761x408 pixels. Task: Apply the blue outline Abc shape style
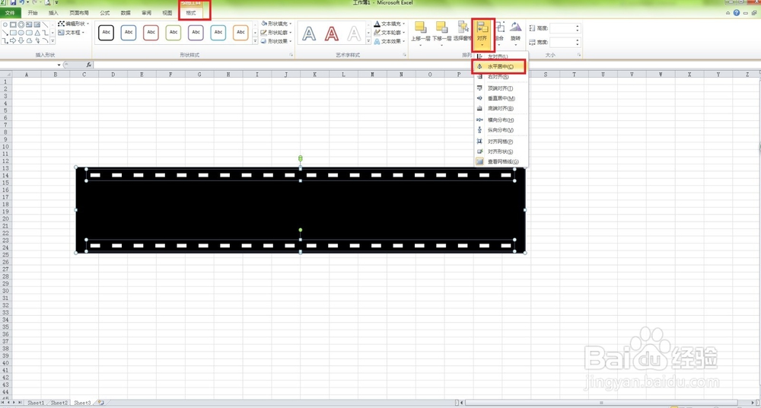pos(129,33)
